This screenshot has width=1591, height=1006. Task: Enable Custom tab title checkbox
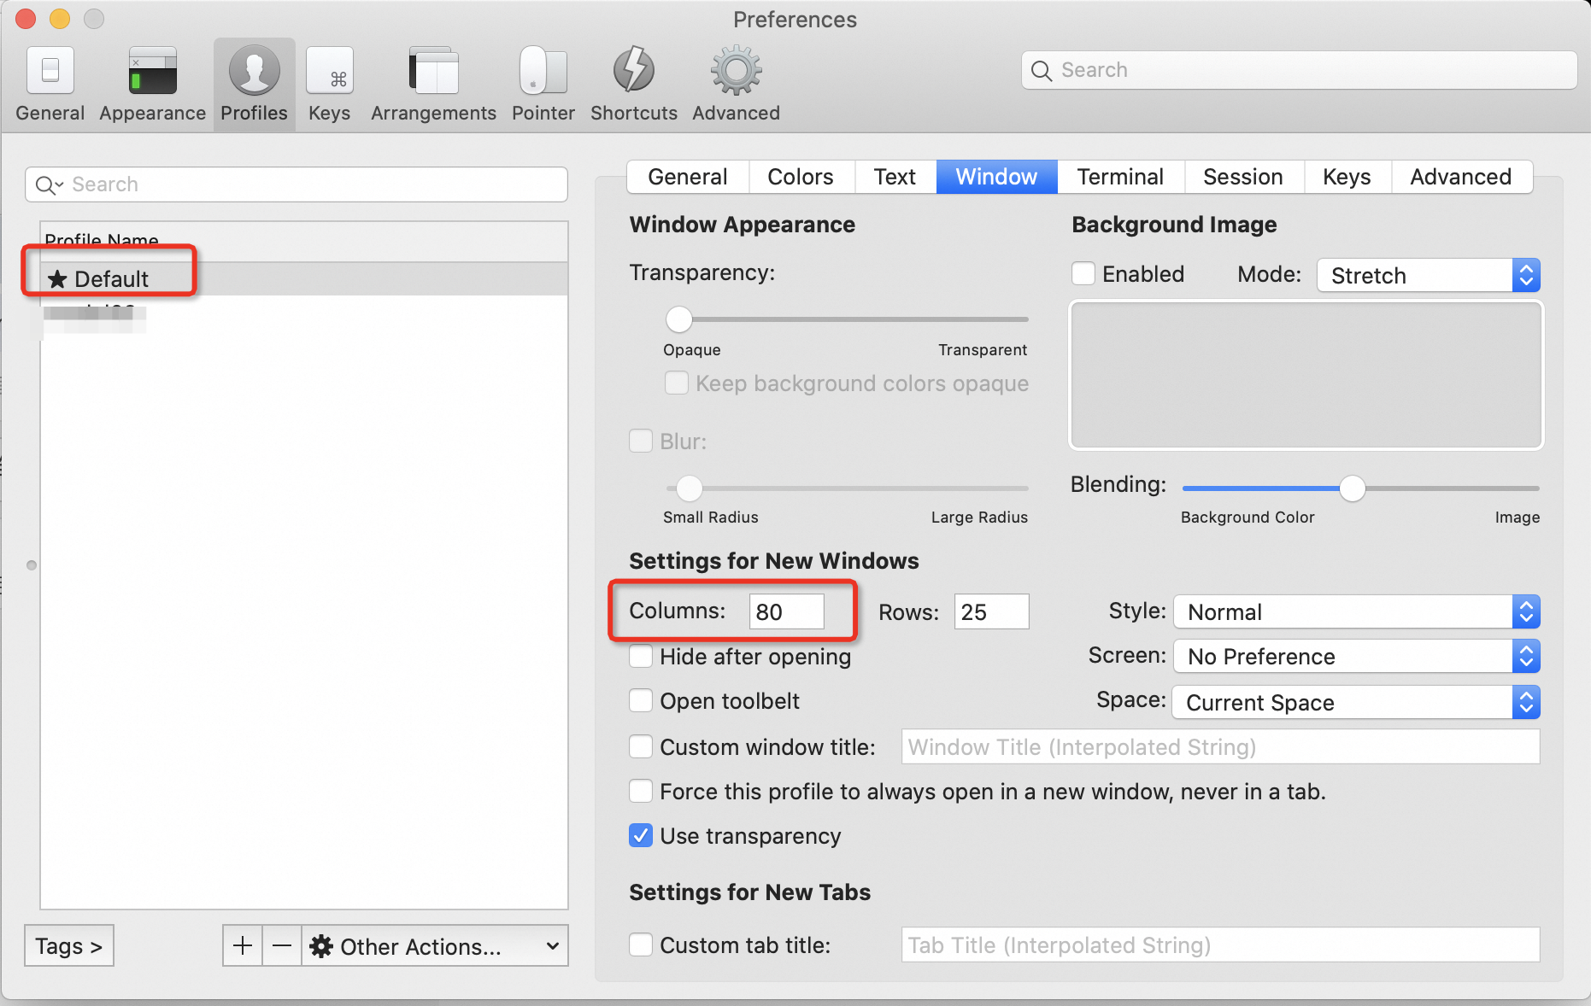(x=641, y=945)
